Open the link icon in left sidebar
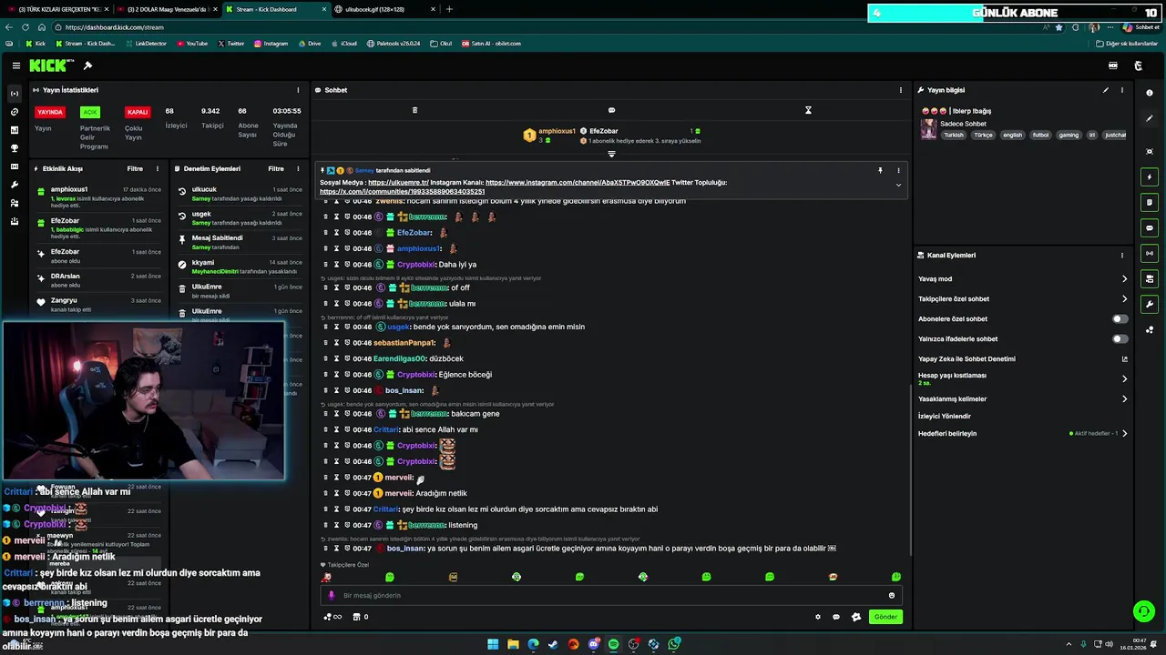Screen dimensions: 1166x655 click(x=14, y=112)
